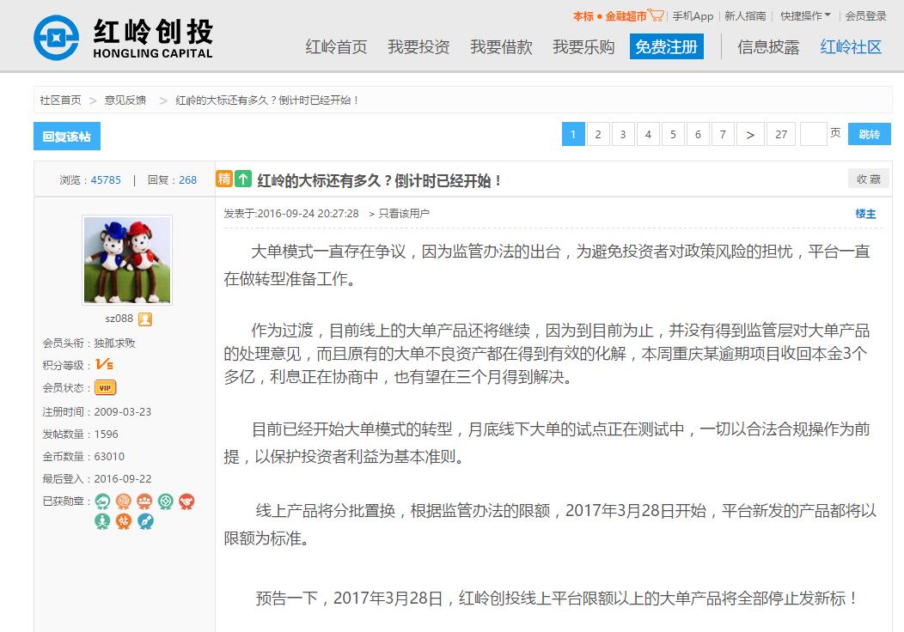The height and width of the screenshot is (632, 904).
Task: Click the sz088 username link
Action: pos(119,318)
